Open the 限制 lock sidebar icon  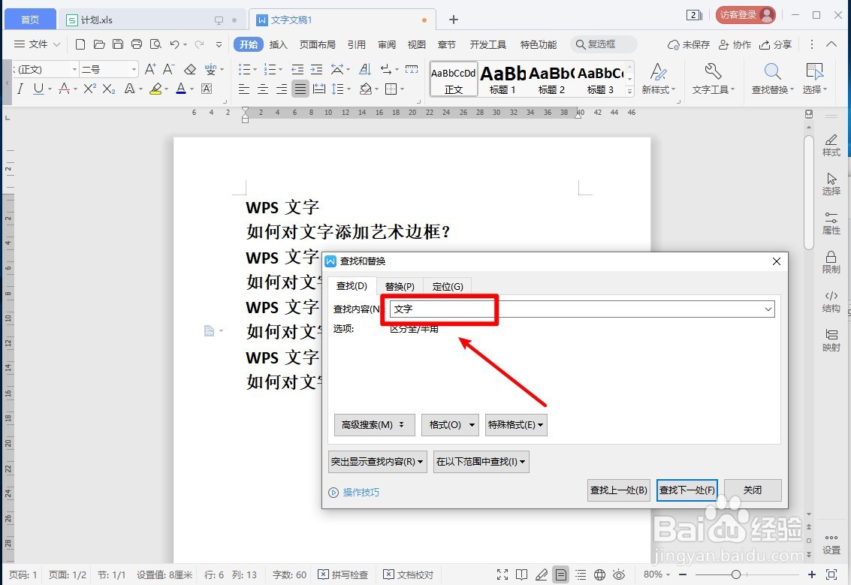pos(831,263)
